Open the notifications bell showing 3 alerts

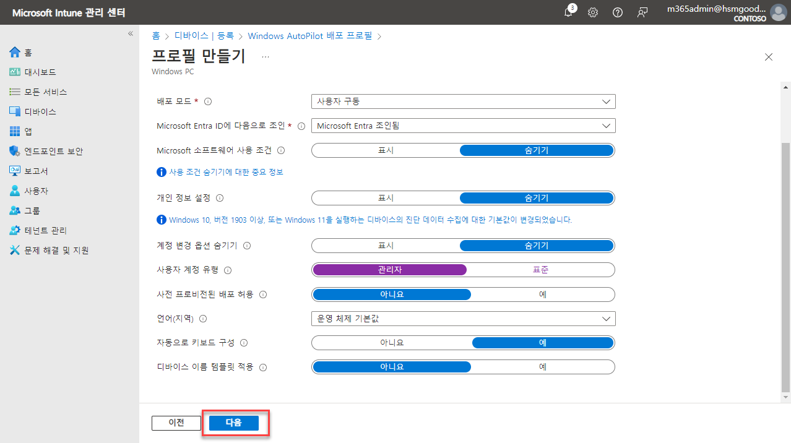[x=568, y=12]
